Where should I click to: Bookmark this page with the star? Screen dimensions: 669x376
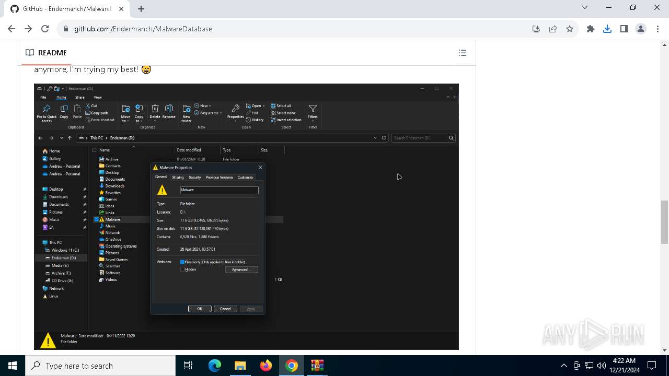coord(570,29)
